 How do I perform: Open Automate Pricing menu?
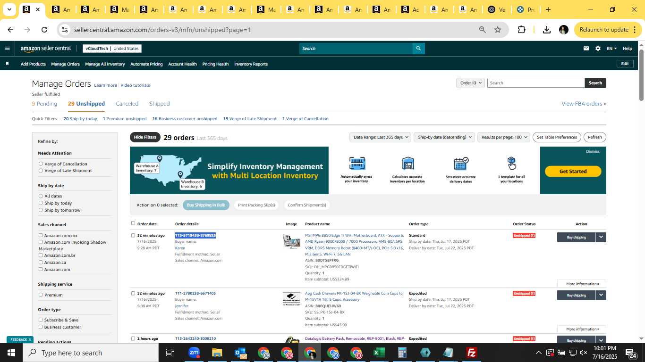click(x=146, y=64)
